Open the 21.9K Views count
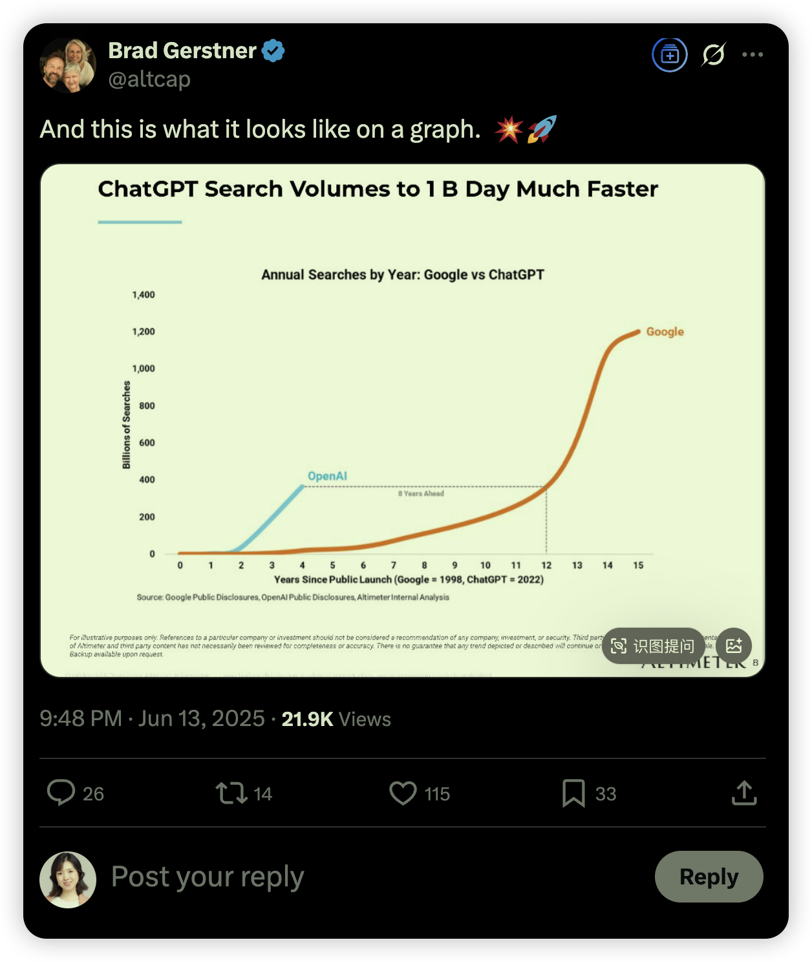The image size is (812, 962). 336,719
